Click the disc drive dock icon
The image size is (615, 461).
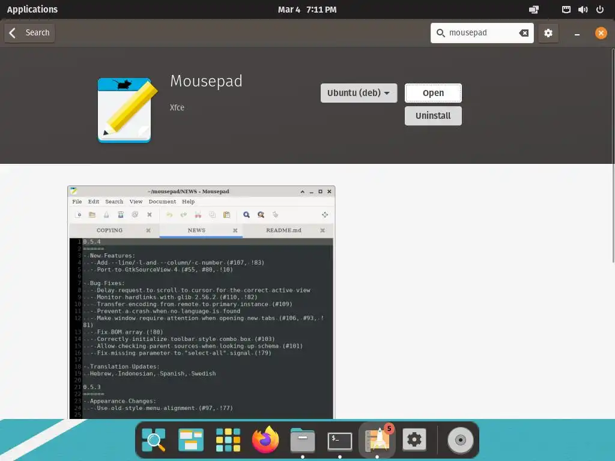tap(461, 440)
